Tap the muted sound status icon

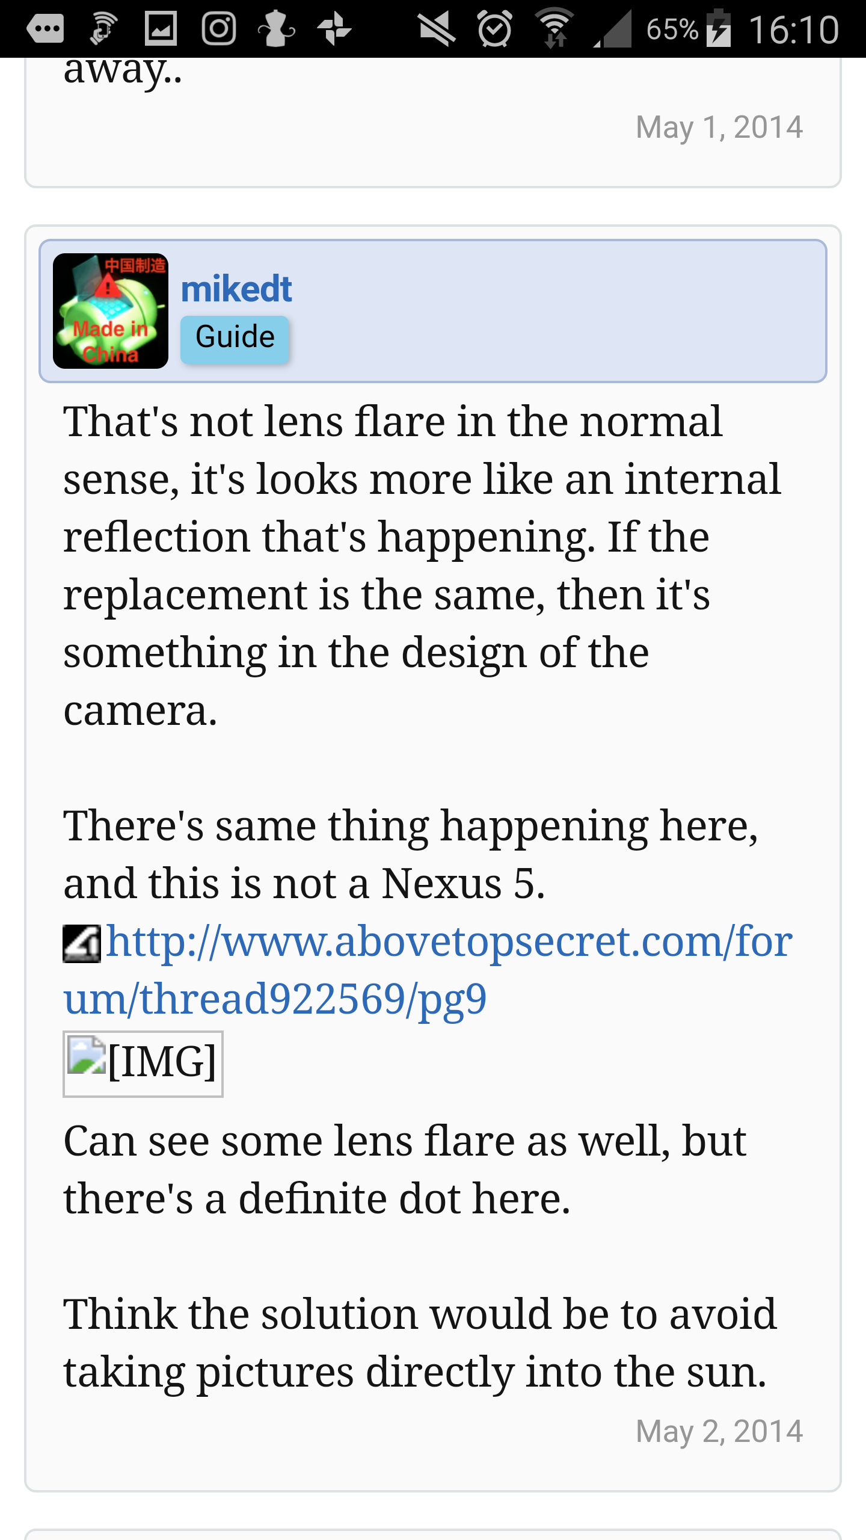(437, 28)
